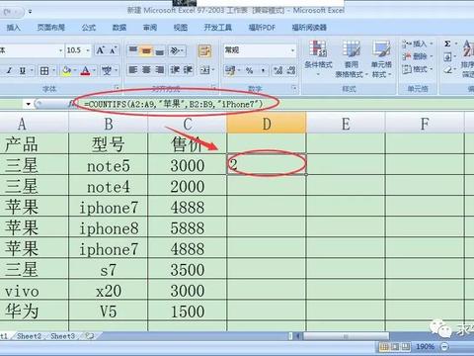Image resolution: width=474 pixels, height=356 pixels.
Task: Apply italic formatting
Action: 9,70
